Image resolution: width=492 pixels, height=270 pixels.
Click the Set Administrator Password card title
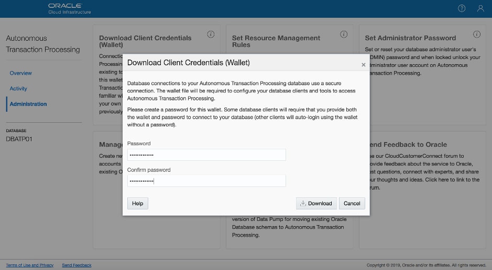tap(410, 38)
